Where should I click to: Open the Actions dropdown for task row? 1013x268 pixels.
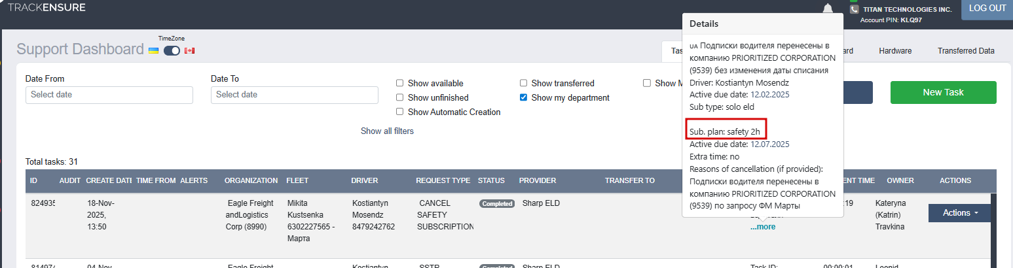coord(959,213)
